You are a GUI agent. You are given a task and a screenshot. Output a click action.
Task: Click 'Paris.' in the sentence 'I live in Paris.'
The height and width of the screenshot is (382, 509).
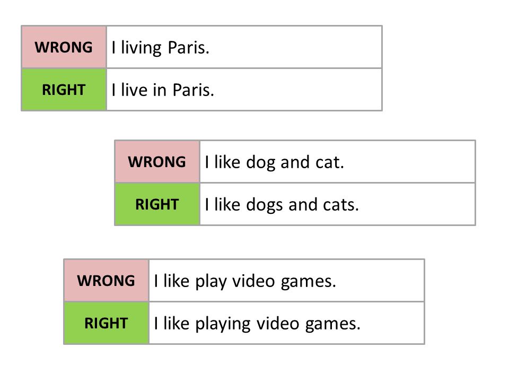coord(193,90)
